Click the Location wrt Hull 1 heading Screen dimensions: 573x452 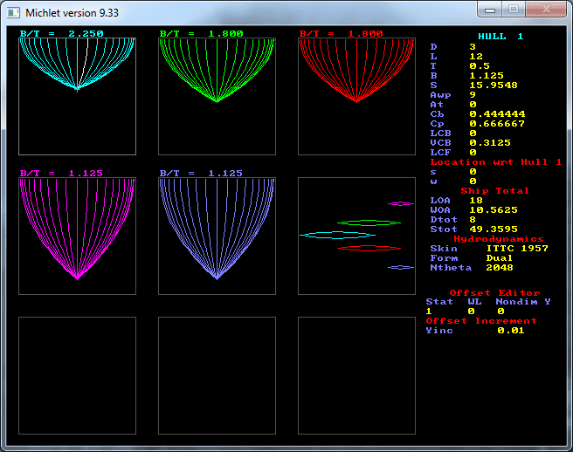[496, 161]
